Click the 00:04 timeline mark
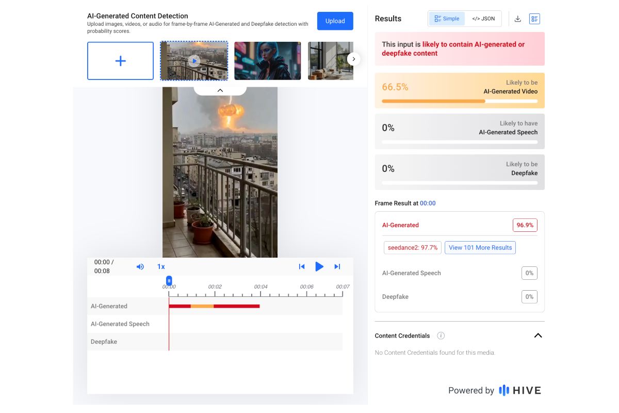The height and width of the screenshot is (413, 619). pyautogui.click(x=260, y=287)
